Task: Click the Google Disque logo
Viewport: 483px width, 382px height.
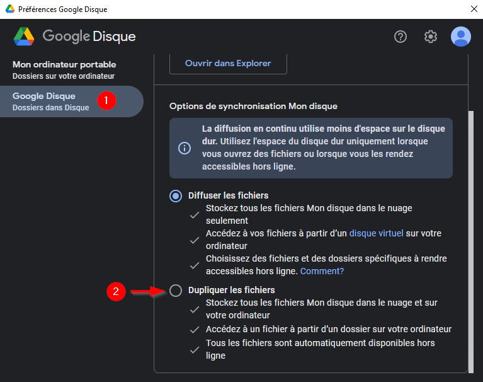Action: (74, 37)
